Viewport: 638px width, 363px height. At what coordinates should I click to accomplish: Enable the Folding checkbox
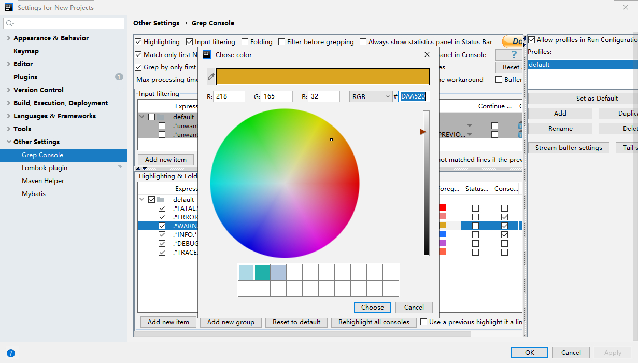pos(245,42)
